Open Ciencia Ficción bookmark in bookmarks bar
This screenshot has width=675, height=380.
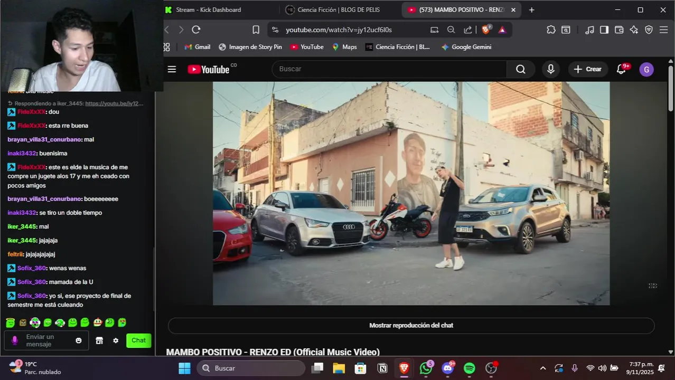click(x=398, y=47)
